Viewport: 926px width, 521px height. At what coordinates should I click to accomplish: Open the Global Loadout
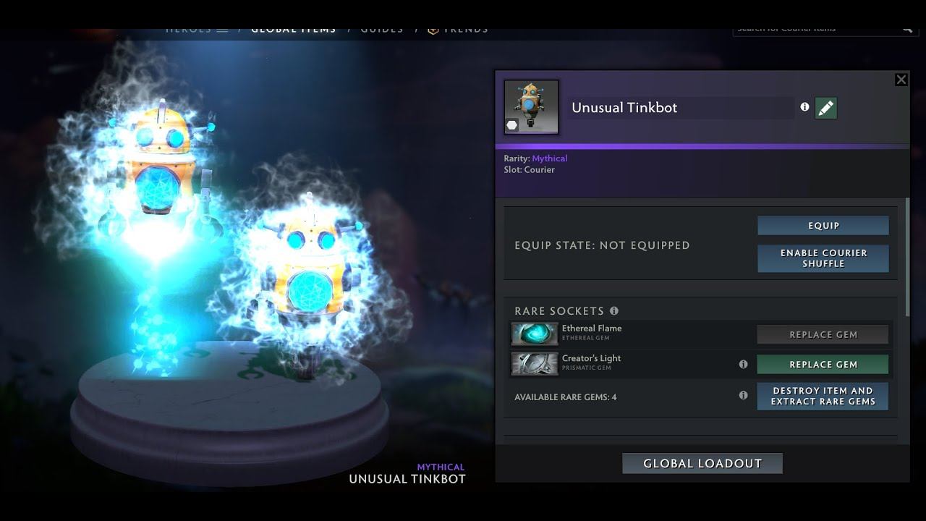(x=702, y=463)
